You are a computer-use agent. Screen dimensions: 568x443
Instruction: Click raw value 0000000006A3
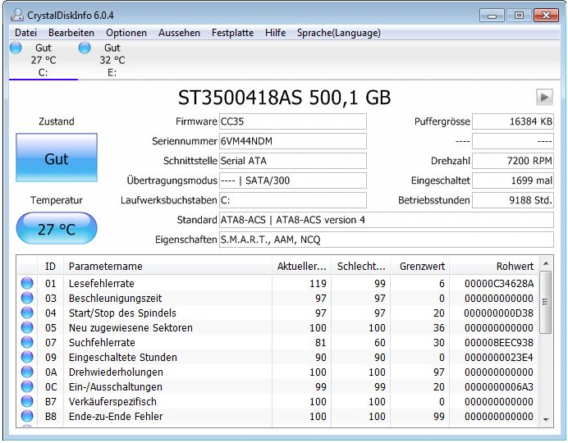(x=499, y=387)
